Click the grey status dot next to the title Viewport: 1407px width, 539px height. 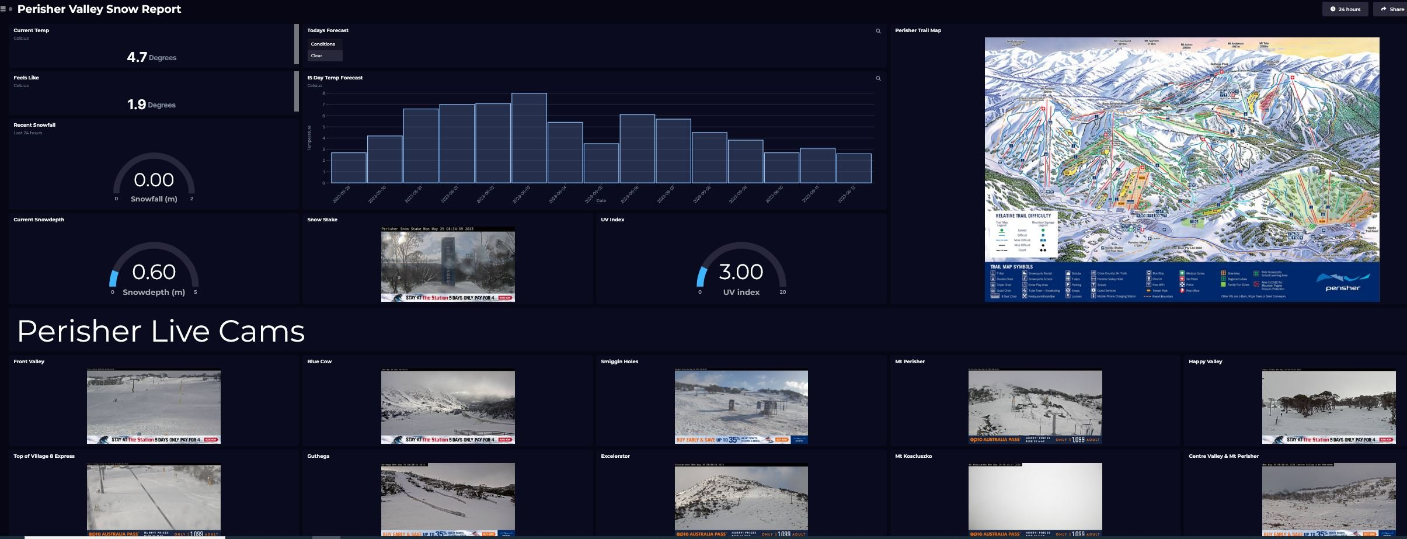point(11,9)
